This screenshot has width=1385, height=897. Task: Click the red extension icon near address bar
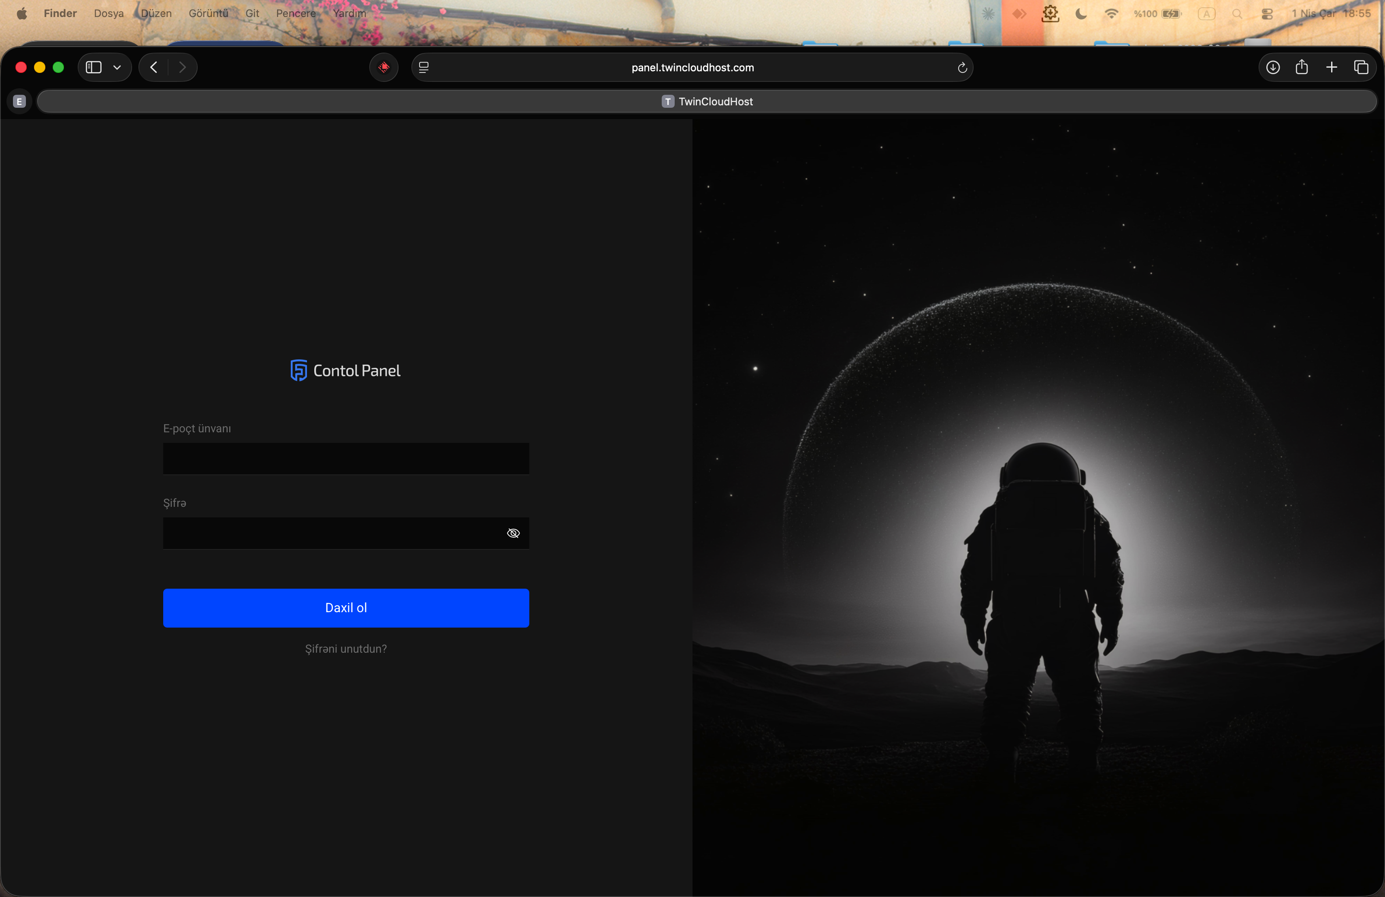pyautogui.click(x=384, y=68)
